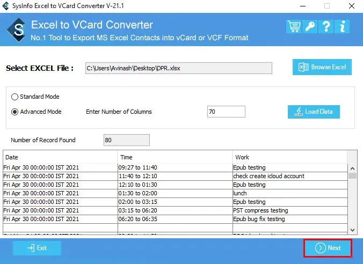This screenshot has width=363, height=264.
Task: Click the Number of Record Found field
Action: 127,140
